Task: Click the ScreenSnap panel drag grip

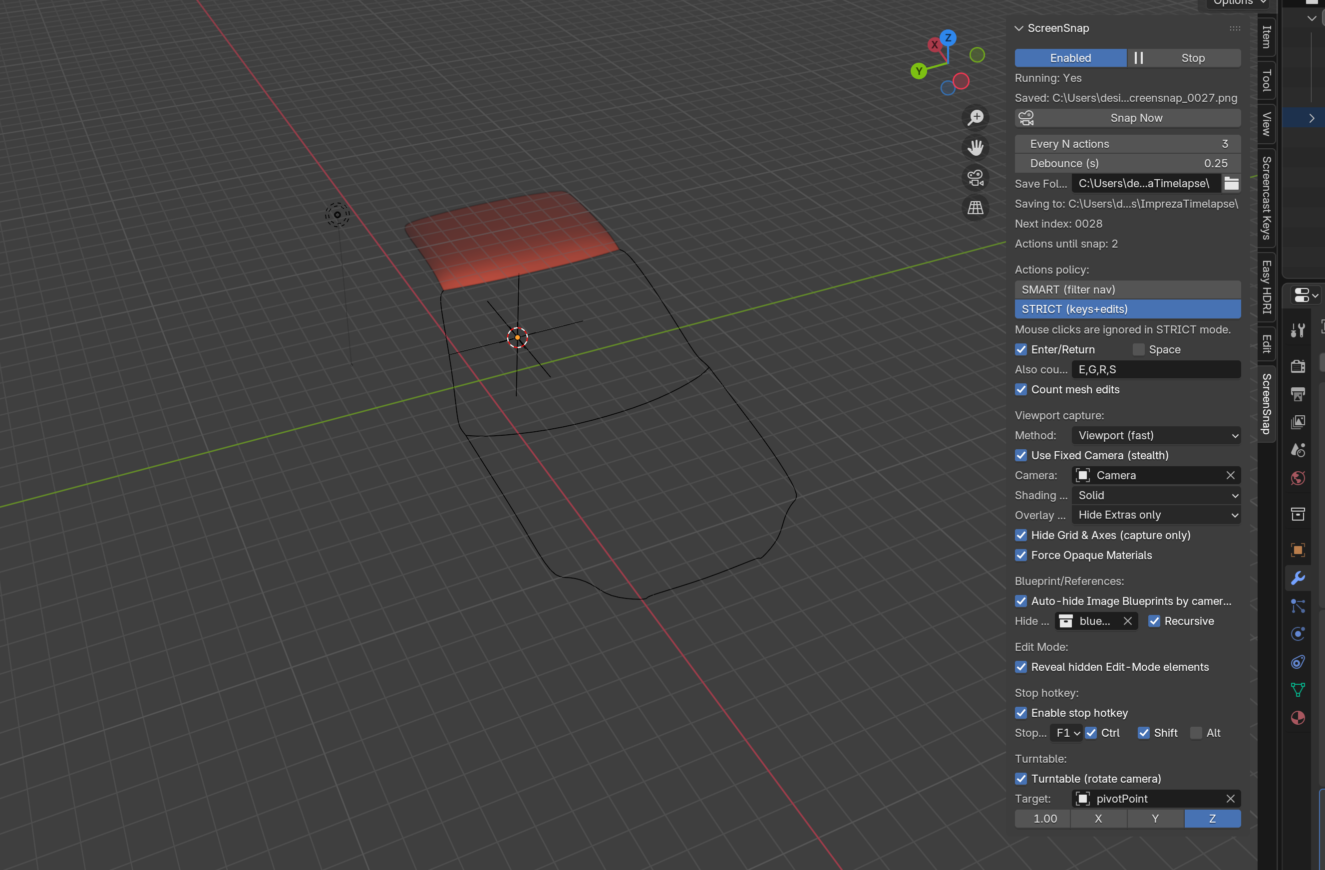Action: pyautogui.click(x=1235, y=28)
